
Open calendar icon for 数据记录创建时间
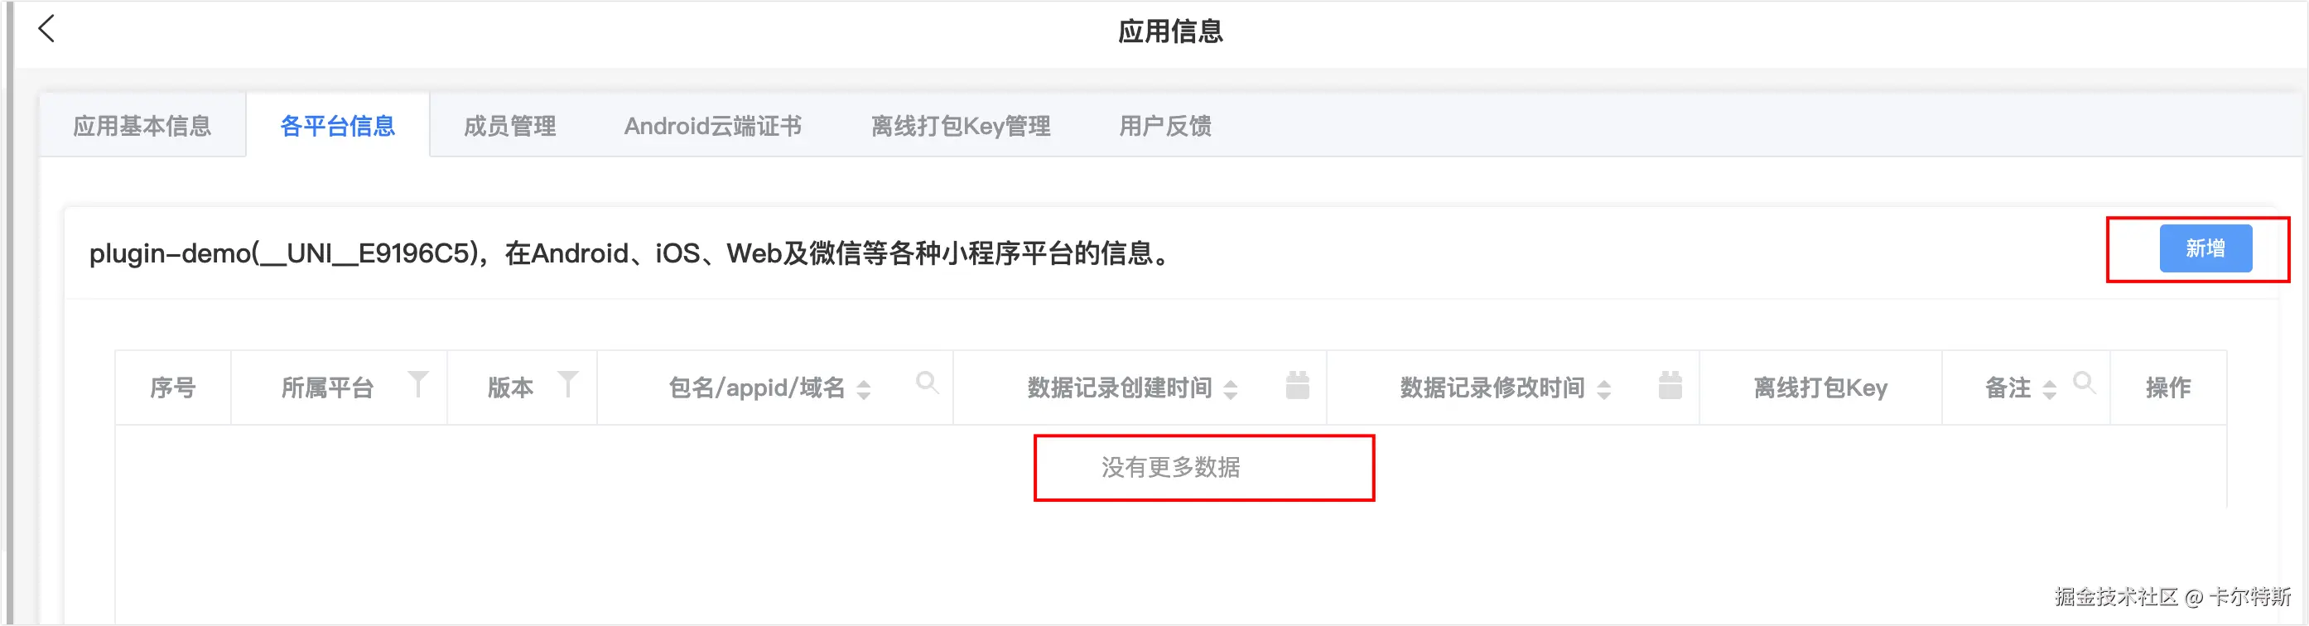tap(1297, 385)
